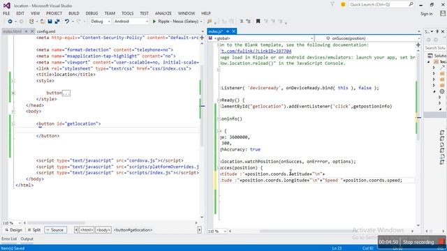This screenshot has height=251, width=447.
Task: Save the current file with the disk icon
Action: tap(50, 22)
